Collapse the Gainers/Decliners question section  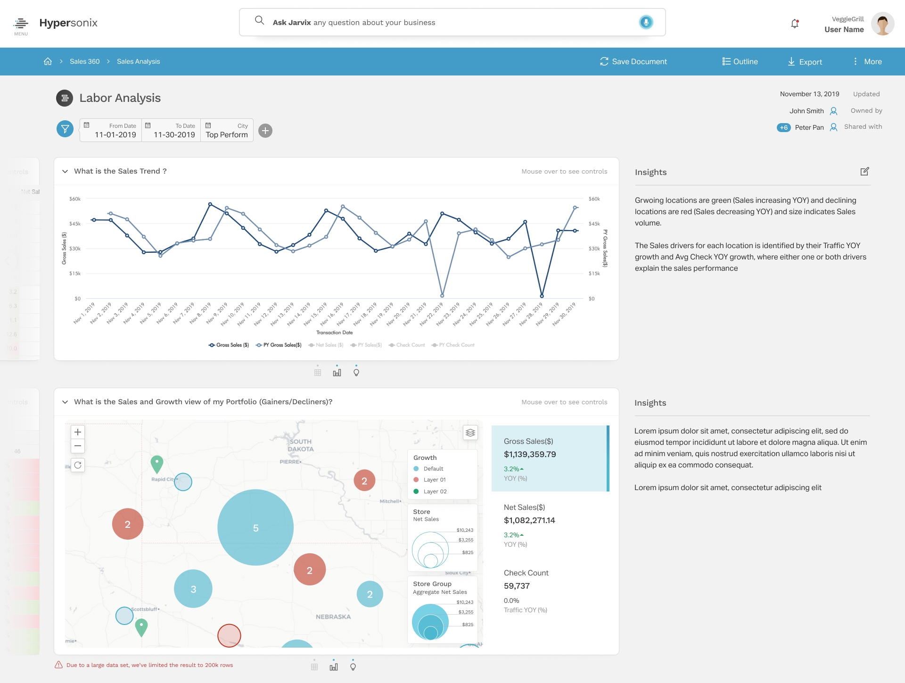[x=66, y=402]
